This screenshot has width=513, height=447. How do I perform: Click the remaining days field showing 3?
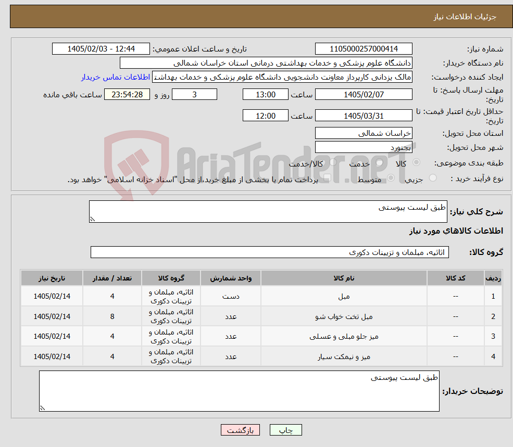click(x=194, y=95)
